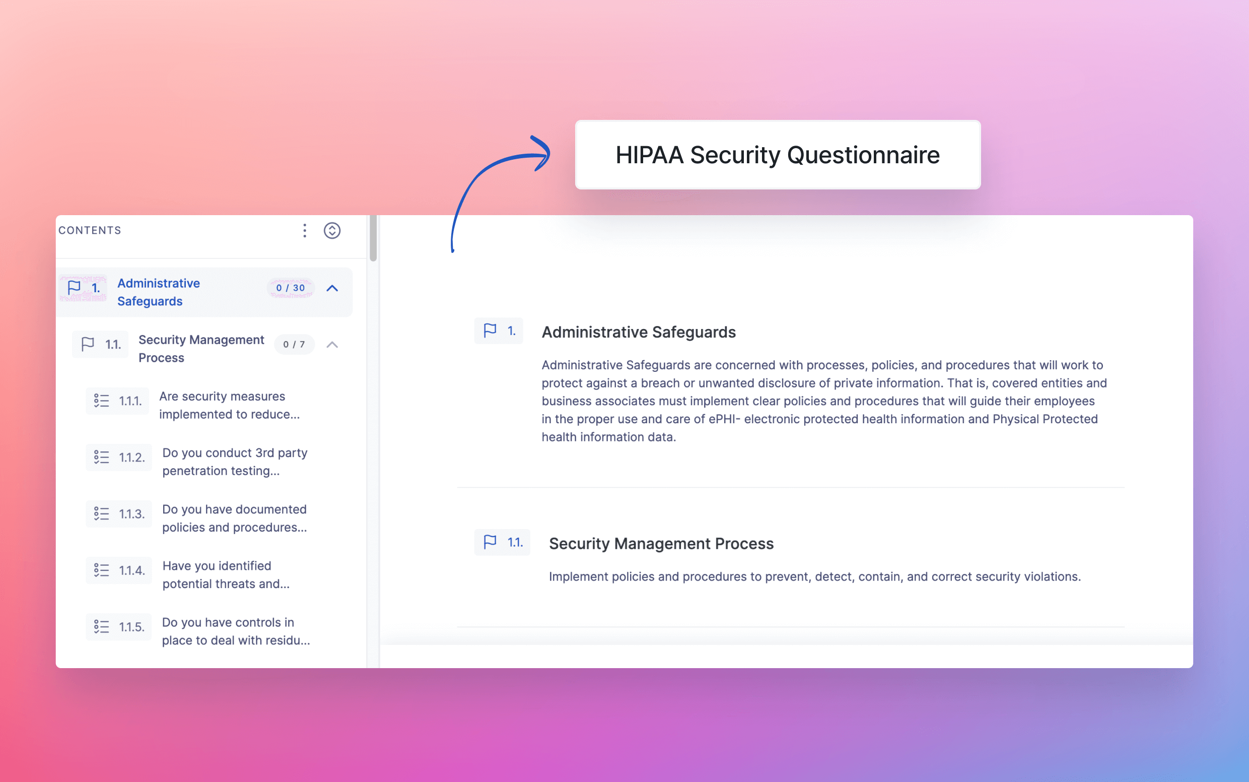Image resolution: width=1249 pixels, height=782 pixels.
Task: Click the Security Management Process heading in main pane
Action: pos(661,544)
